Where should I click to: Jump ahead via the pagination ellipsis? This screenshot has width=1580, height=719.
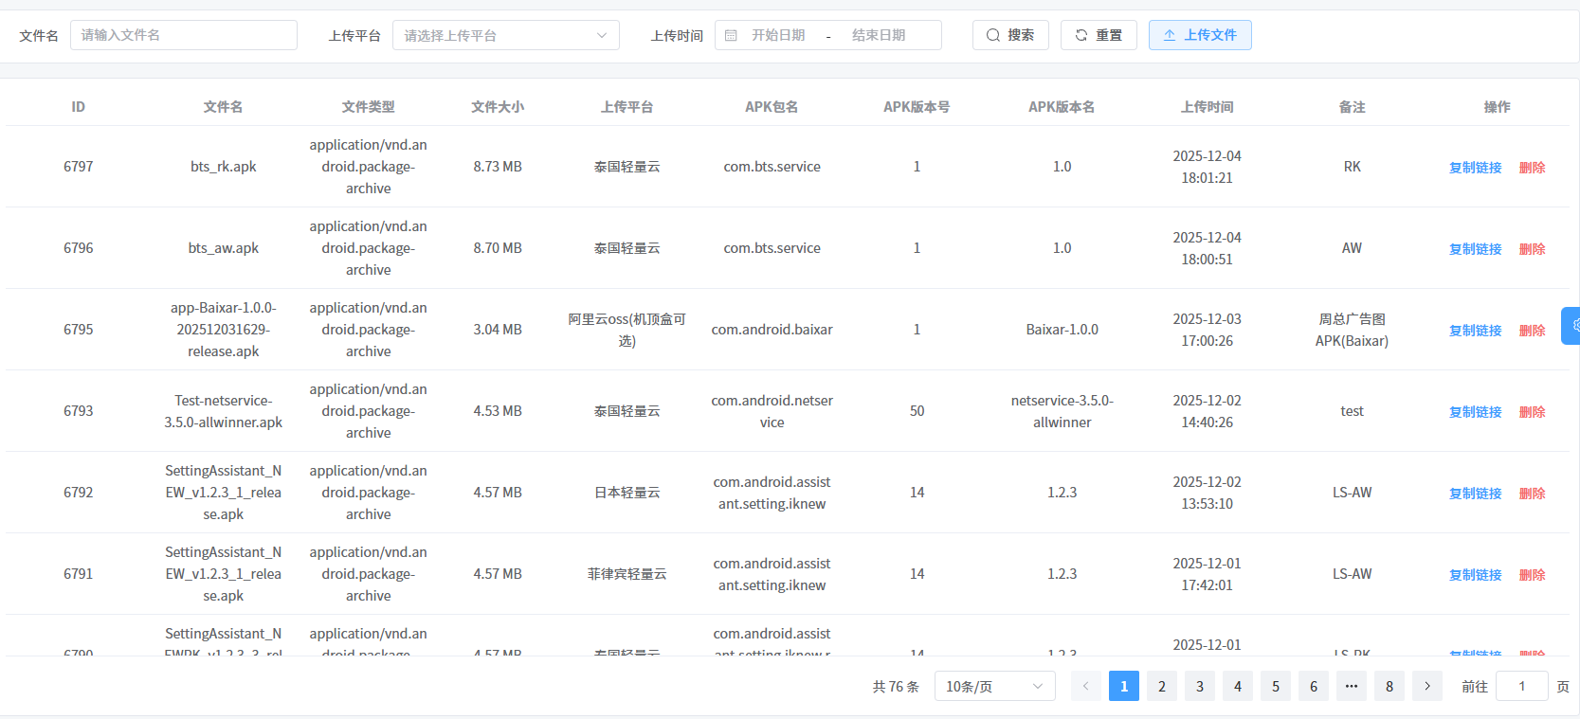(1352, 686)
